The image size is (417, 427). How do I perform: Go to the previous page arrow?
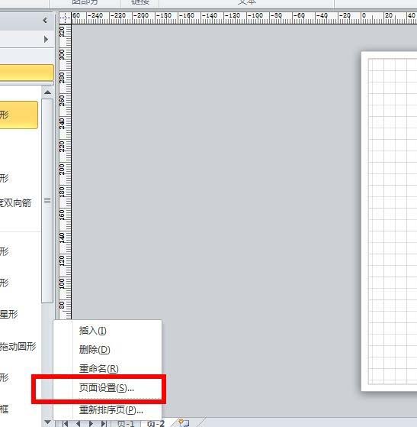pyautogui.click(x=78, y=423)
